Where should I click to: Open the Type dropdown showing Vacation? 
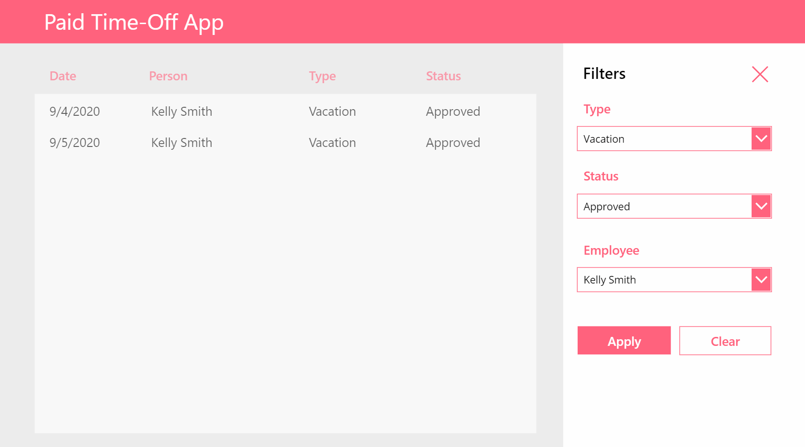click(662, 138)
